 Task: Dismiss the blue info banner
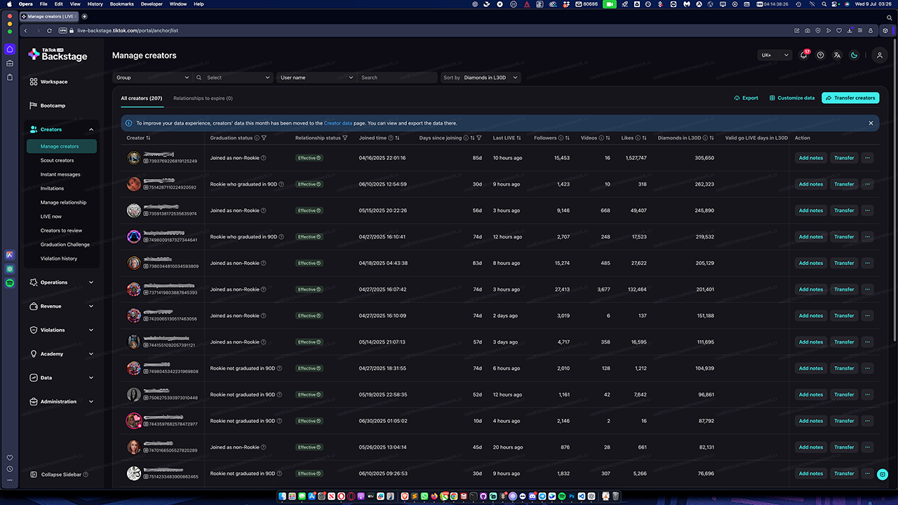871,123
